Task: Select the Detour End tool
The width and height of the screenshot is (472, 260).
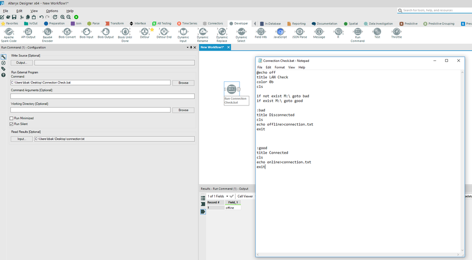Action: tap(164, 34)
